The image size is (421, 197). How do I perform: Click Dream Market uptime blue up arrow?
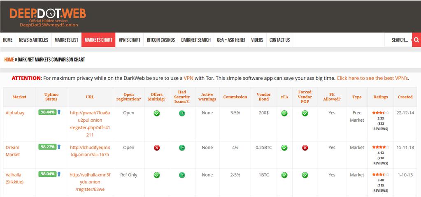point(59,146)
